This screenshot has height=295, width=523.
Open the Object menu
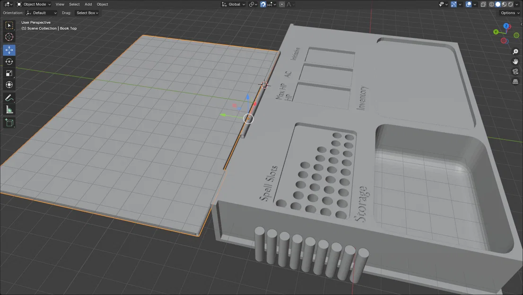tap(103, 4)
